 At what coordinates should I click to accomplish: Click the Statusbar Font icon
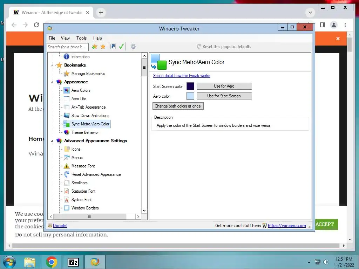pyautogui.click(x=66, y=191)
